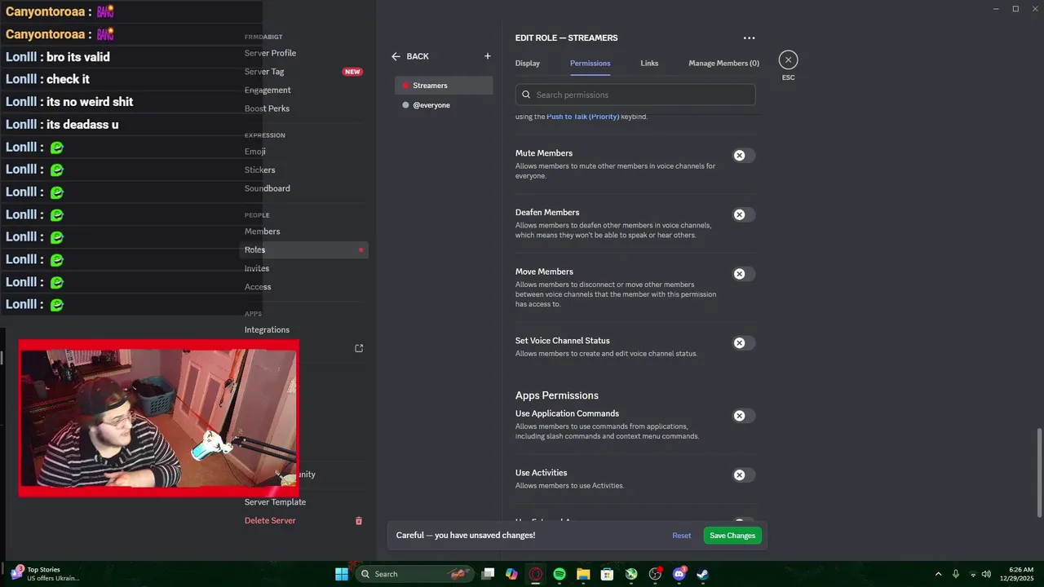Screen dimensions: 1044x587
Task: Switch to the Links tab
Action: tap(649, 63)
